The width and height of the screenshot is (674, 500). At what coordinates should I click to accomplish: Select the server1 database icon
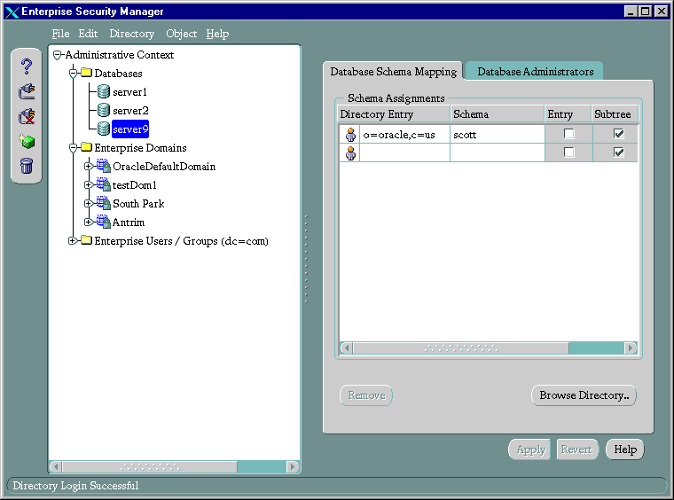coord(104,92)
